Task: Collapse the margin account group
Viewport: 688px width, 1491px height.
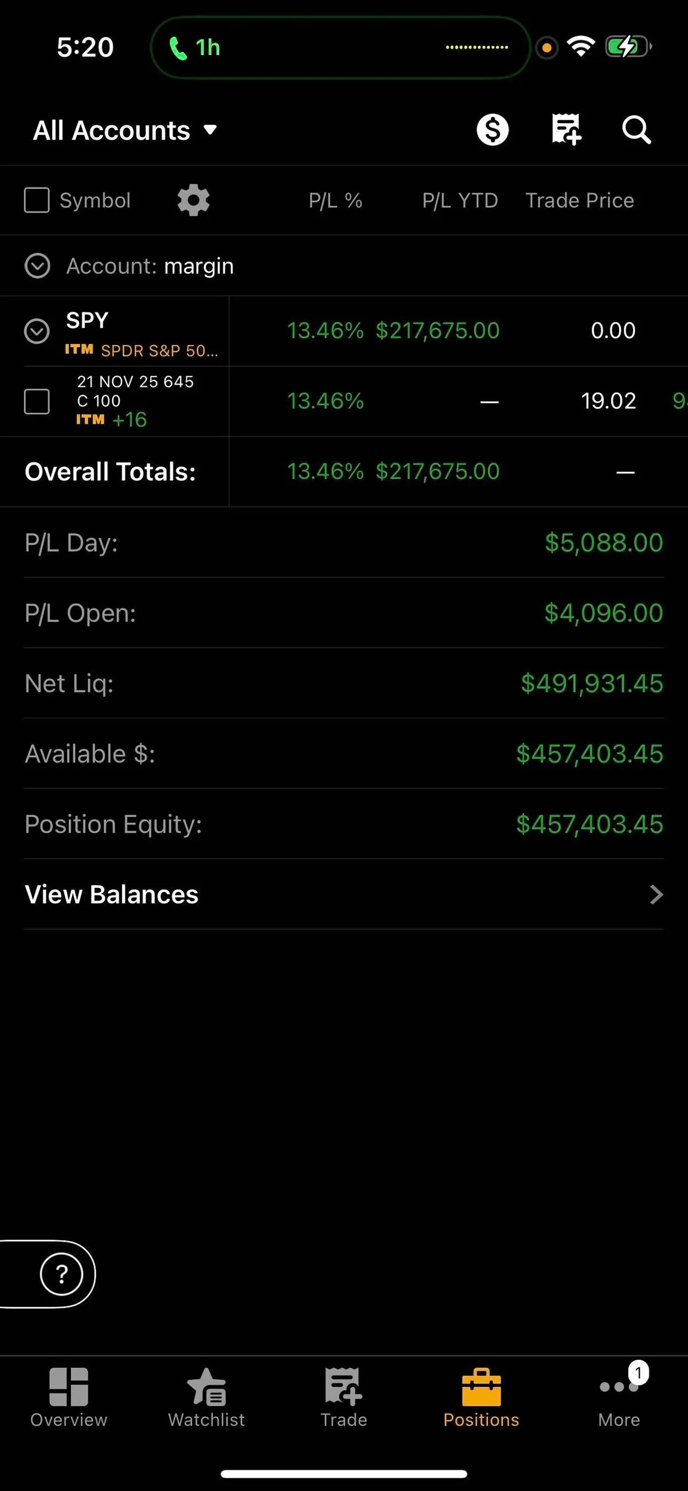Action: point(38,266)
